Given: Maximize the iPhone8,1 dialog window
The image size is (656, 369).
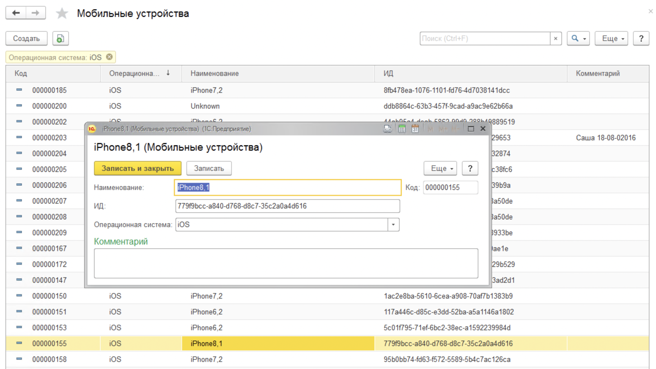Looking at the screenshot, I should click(x=471, y=129).
